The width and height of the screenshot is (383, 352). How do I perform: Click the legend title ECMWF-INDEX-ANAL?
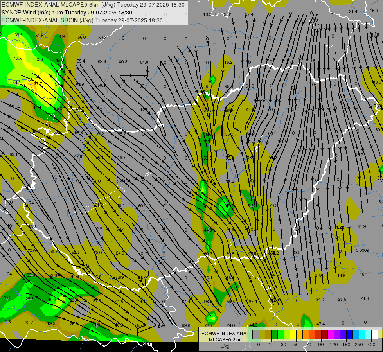click(x=225, y=334)
